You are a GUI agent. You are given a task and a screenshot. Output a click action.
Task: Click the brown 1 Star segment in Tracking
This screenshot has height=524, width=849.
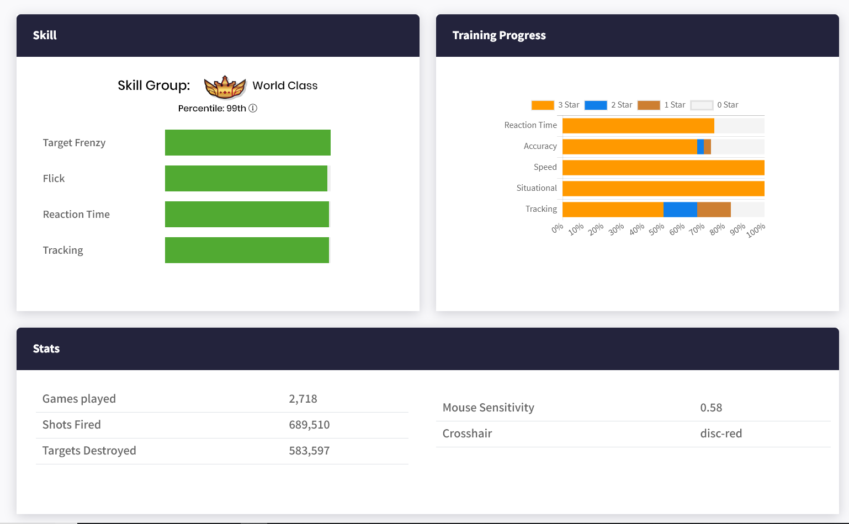coord(714,210)
